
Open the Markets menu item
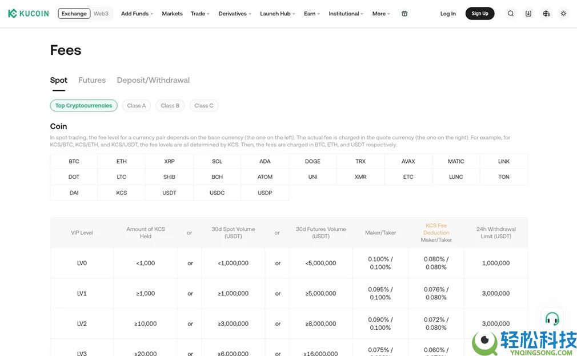172,14
